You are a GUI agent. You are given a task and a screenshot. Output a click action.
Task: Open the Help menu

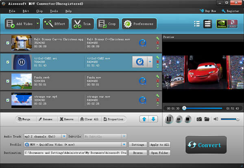68,11
